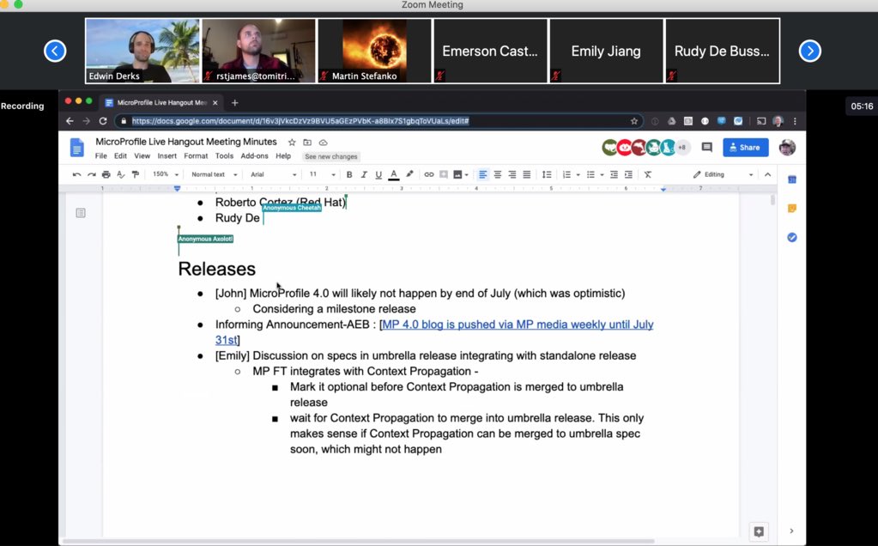The height and width of the screenshot is (546, 878).
Task: Click the blue Share button
Action: [x=745, y=148]
